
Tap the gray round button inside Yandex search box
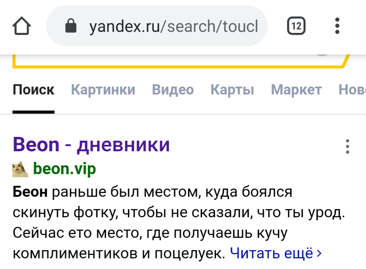coord(322,55)
